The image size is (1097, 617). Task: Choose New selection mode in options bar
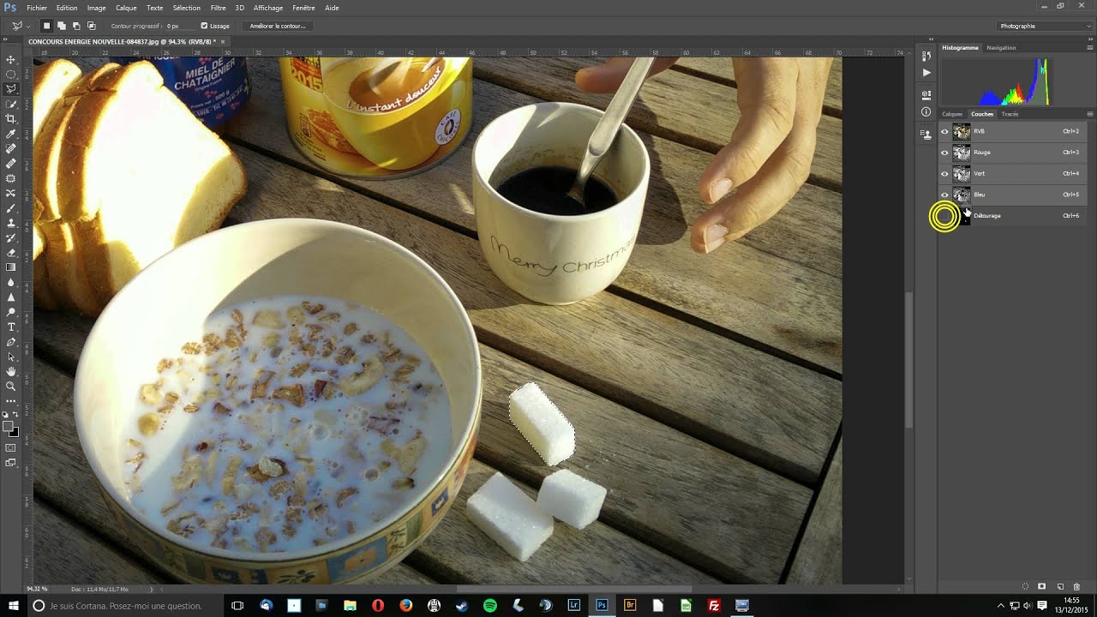47,26
